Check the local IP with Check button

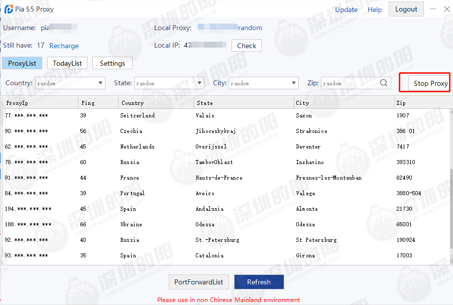(x=247, y=46)
